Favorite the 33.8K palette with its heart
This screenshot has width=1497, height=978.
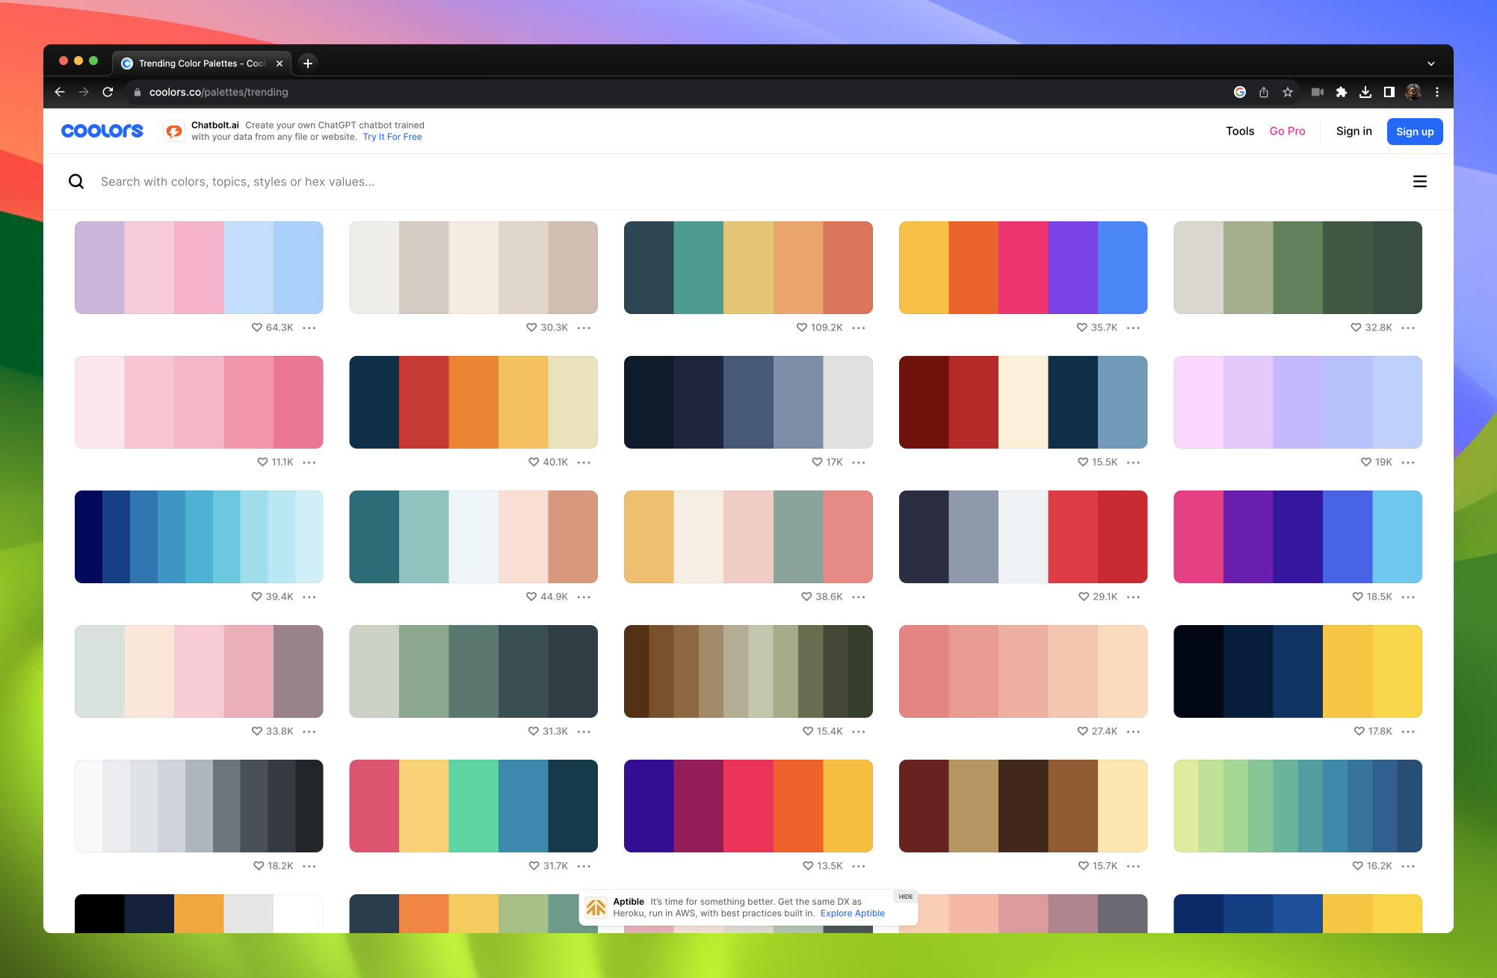coord(256,731)
